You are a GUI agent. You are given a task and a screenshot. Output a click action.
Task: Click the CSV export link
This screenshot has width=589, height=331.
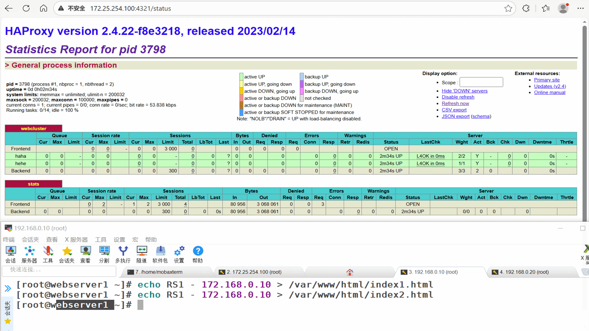454,110
